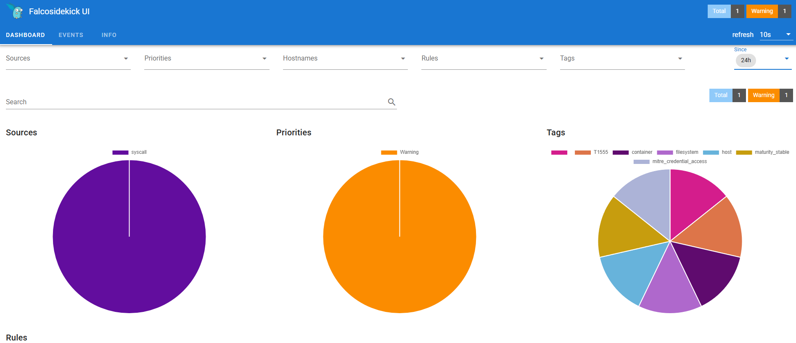Toggle the syscall legend in Sources chart
Screen dimensions: 796x343
click(x=130, y=152)
